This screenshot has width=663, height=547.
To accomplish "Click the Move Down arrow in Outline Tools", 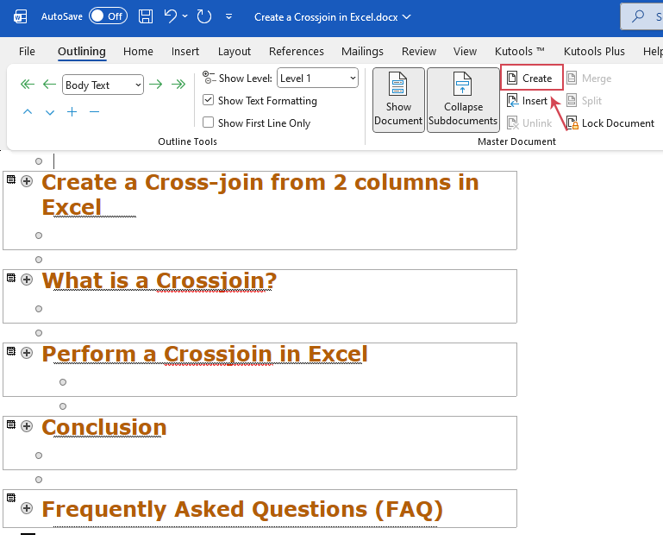I will coord(50,112).
